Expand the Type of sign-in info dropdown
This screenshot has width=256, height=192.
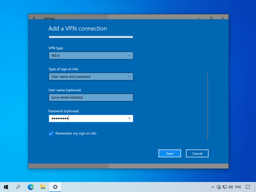point(91,76)
